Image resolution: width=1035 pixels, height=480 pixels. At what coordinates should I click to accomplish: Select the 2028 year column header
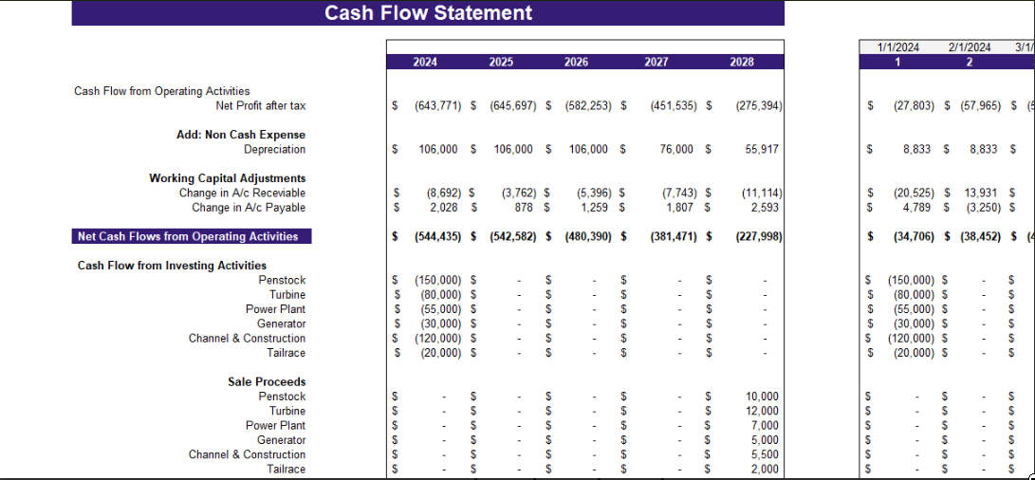tap(741, 63)
